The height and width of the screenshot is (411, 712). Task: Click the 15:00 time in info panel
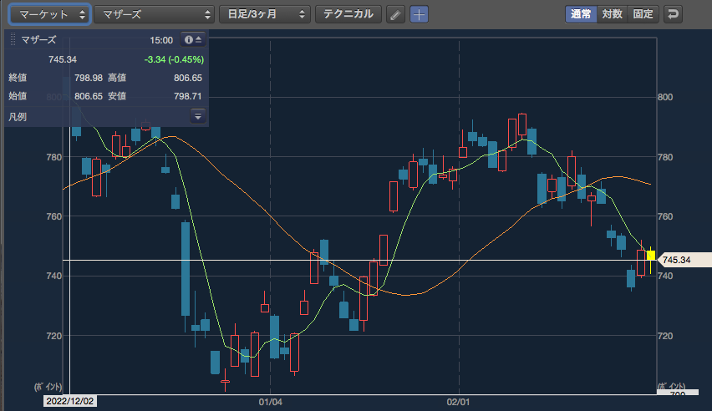(x=161, y=40)
